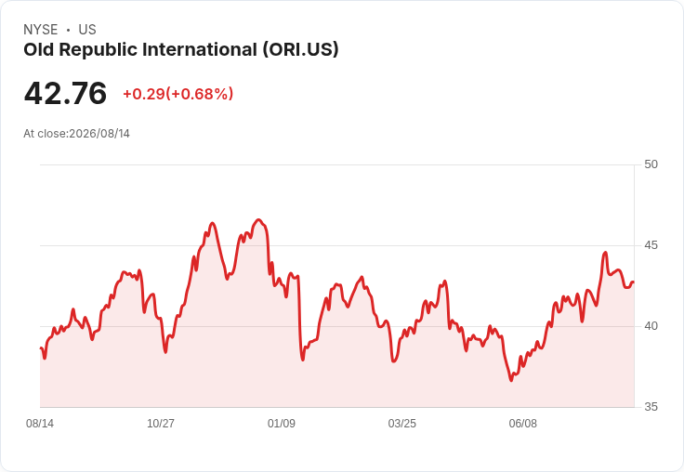Screen dimensions: 684x472
Task: Click the 03/25 x-axis date label
Action: click(x=402, y=423)
